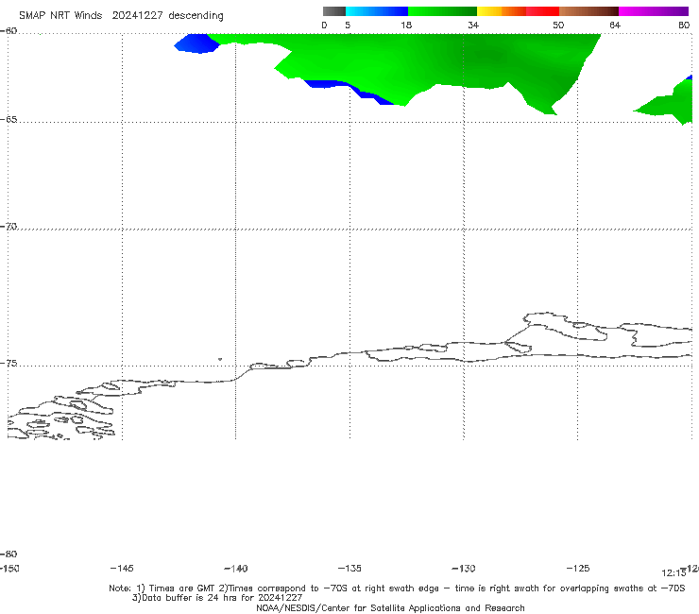Click the yellow-orange segment of the color bar
The height and width of the screenshot is (614, 699).
click(501, 11)
